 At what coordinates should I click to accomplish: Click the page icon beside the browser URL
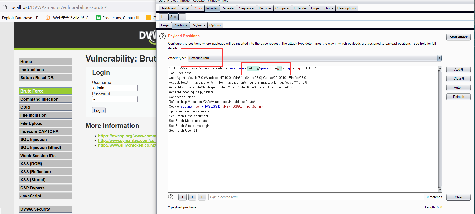pos(5,7)
